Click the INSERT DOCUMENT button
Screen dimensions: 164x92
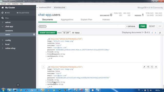[47, 33]
